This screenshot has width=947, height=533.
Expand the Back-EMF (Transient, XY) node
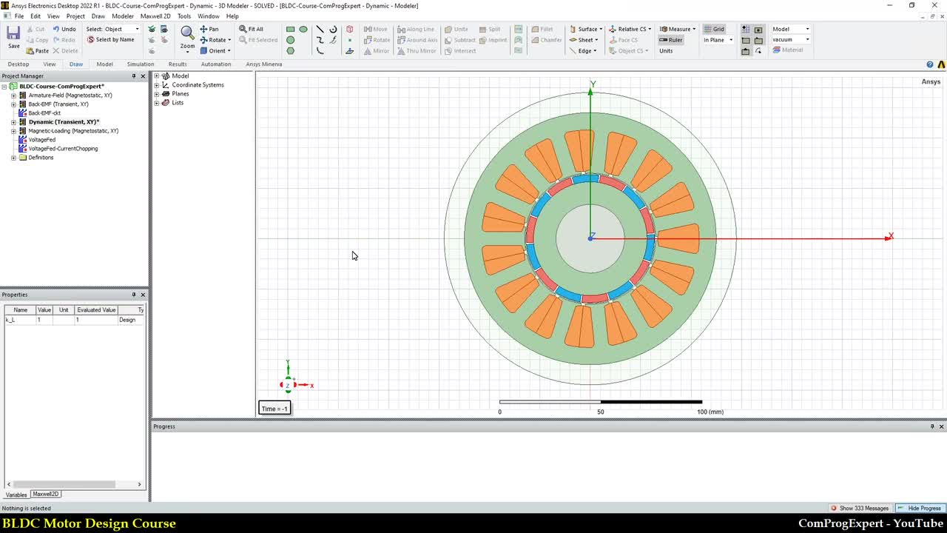click(x=13, y=104)
